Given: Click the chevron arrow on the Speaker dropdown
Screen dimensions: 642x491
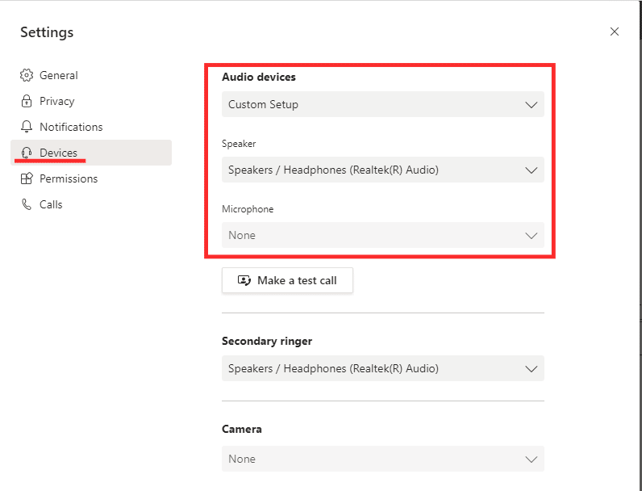Looking at the screenshot, I should [x=531, y=170].
